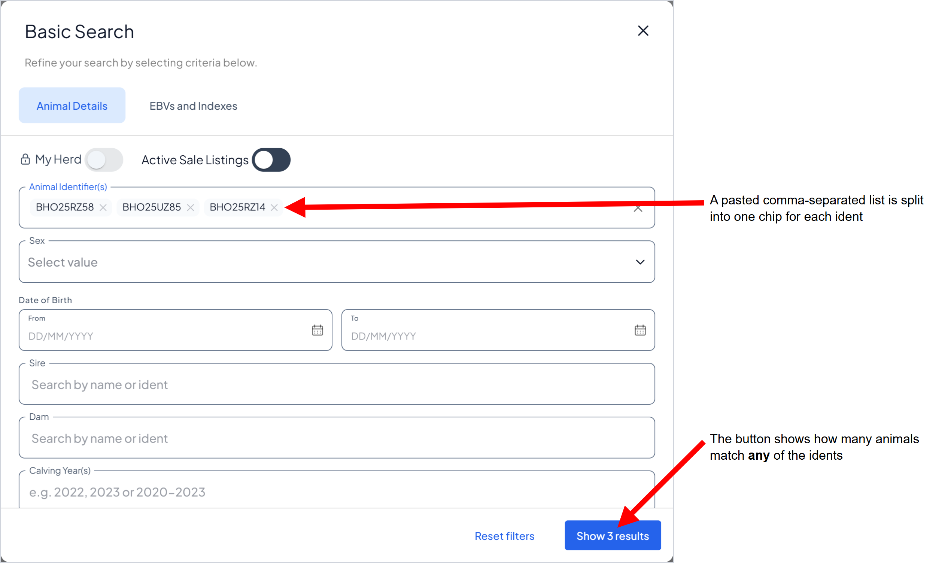Click the Reset filters link
The width and height of the screenshot is (951, 563).
tap(504, 536)
